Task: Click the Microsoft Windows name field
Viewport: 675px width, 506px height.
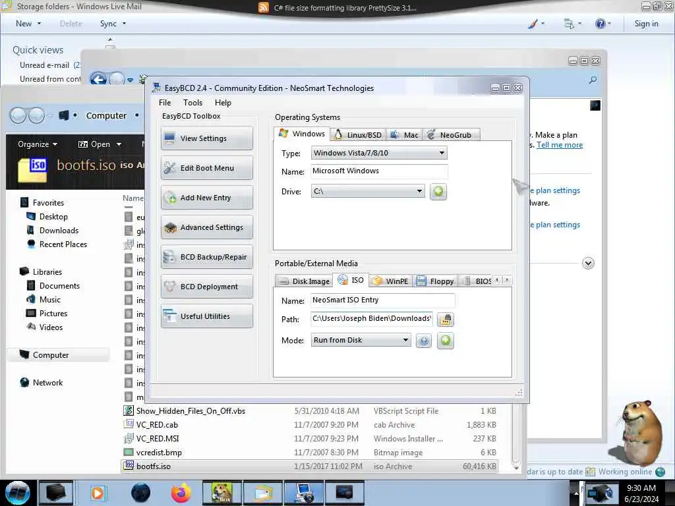Action: tap(379, 171)
